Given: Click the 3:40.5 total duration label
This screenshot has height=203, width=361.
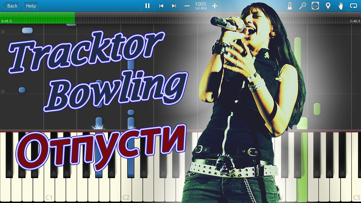Looking at the screenshot, I should pyautogui.click(x=355, y=21).
